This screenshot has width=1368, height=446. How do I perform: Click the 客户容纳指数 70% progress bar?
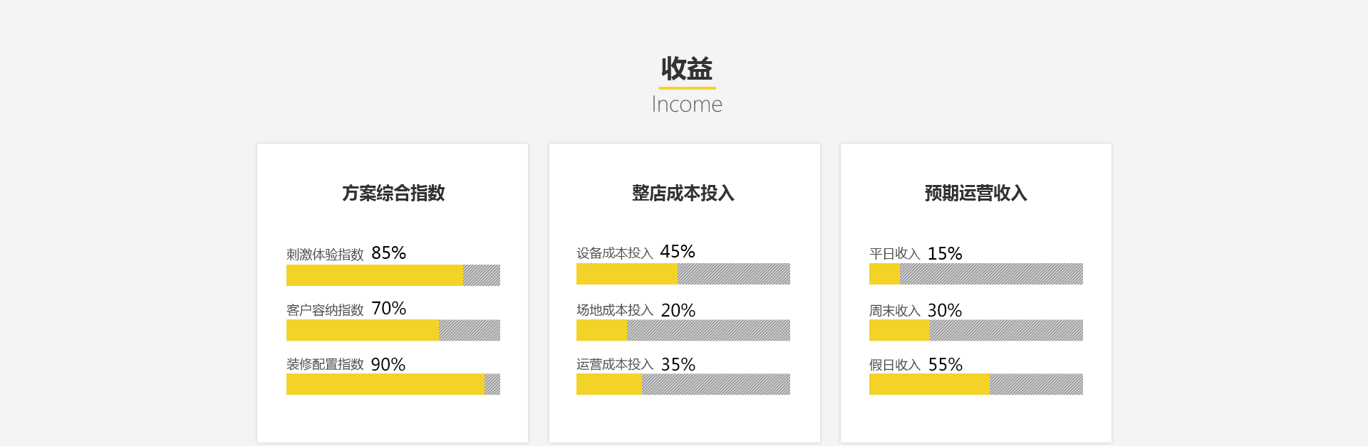pyautogui.click(x=393, y=330)
